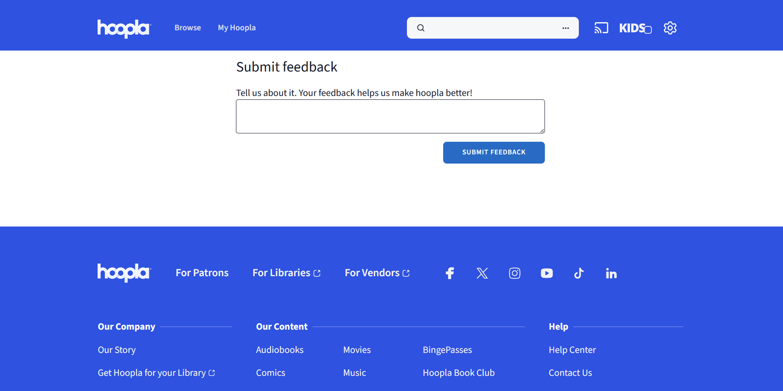783x391 pixels.
Task: Click the search magnifier icon
Action: (420, 28)
